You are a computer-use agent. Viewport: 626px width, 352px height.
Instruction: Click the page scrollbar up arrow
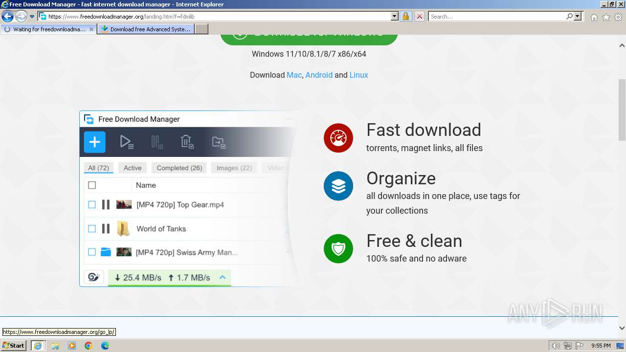(622, 45)
